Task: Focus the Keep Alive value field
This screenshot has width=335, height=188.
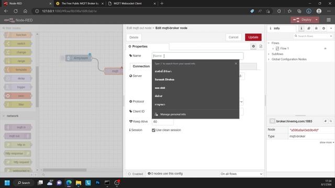Action: click(163, 122)
